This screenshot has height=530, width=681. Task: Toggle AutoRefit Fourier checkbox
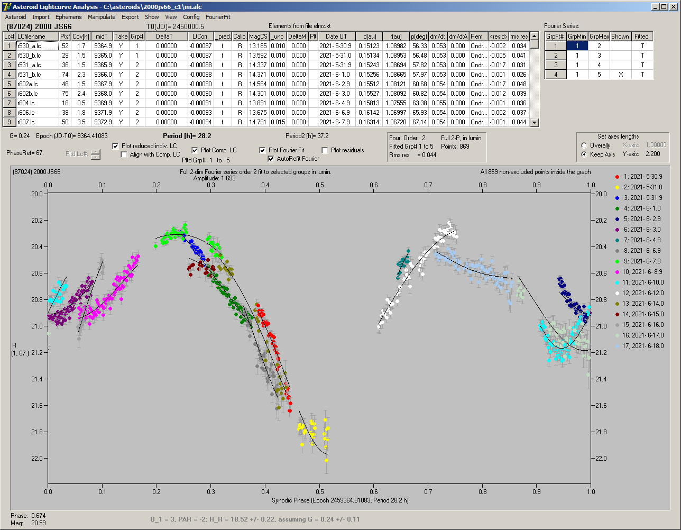(x=271, y=159)
